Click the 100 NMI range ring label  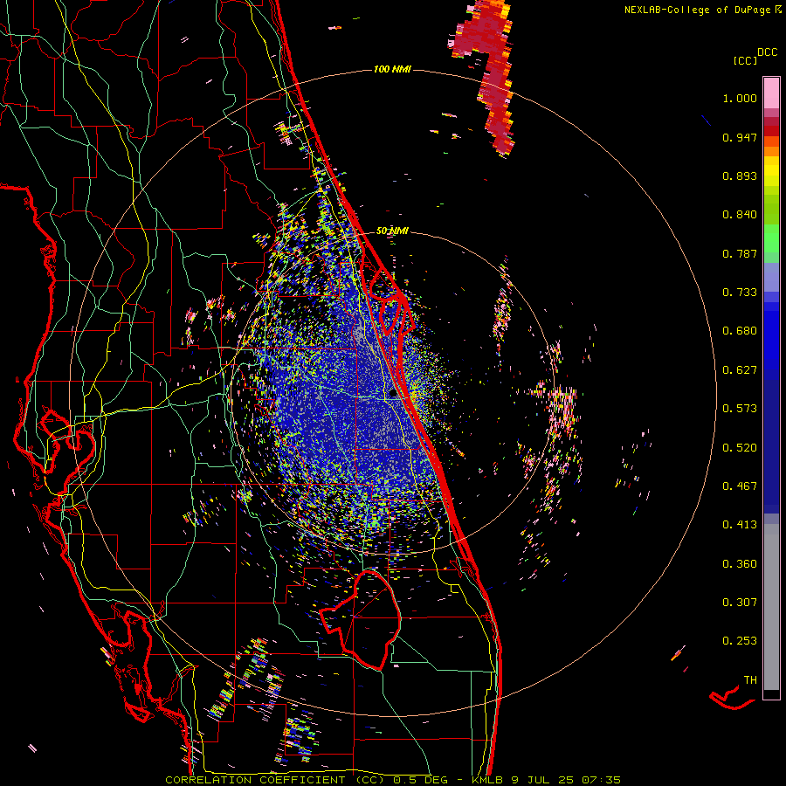(x=392, y=69)
